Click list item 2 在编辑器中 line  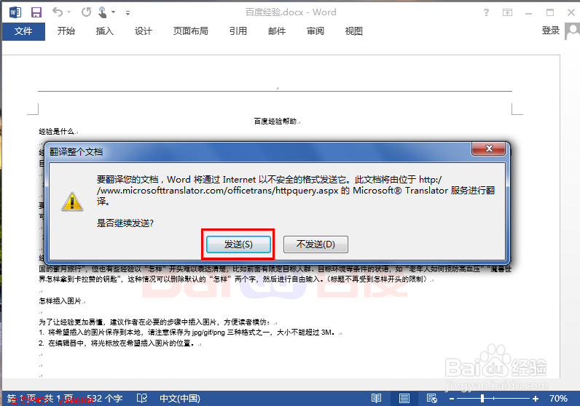117,343
